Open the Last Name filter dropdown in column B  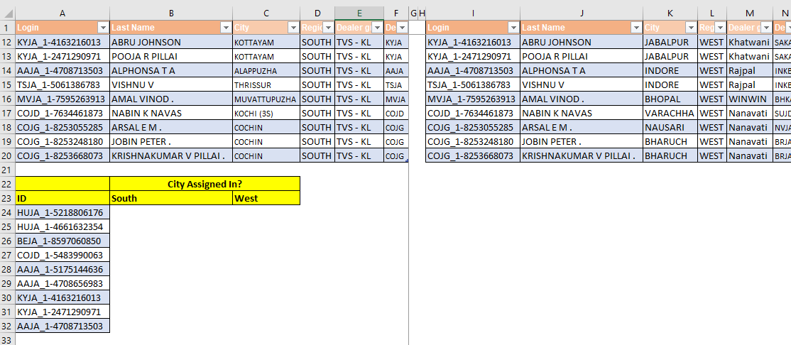point(227,28)
